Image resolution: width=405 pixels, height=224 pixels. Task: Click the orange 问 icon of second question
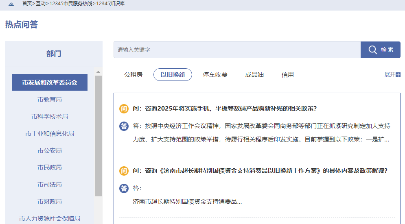(x=124, y=171)
